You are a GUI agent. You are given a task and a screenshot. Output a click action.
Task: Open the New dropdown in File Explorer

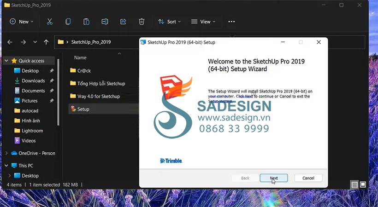[x=22, y=22]
